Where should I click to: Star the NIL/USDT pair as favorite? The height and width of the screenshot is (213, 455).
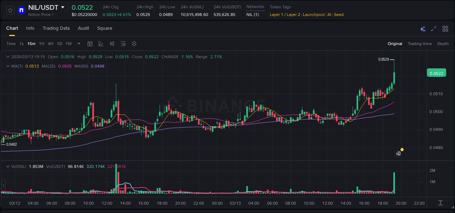click(x=10, y=10)
